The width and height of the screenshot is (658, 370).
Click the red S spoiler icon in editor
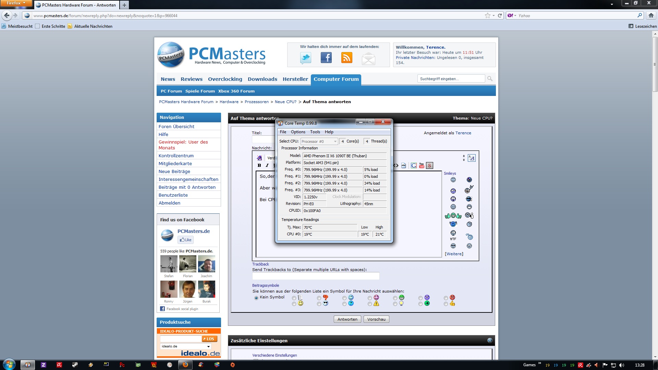click(x=429, y=166)
